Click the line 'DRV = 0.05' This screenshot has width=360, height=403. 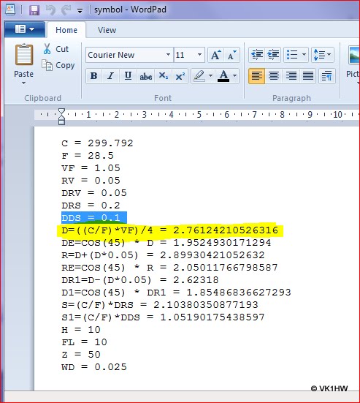pos(94,193)
